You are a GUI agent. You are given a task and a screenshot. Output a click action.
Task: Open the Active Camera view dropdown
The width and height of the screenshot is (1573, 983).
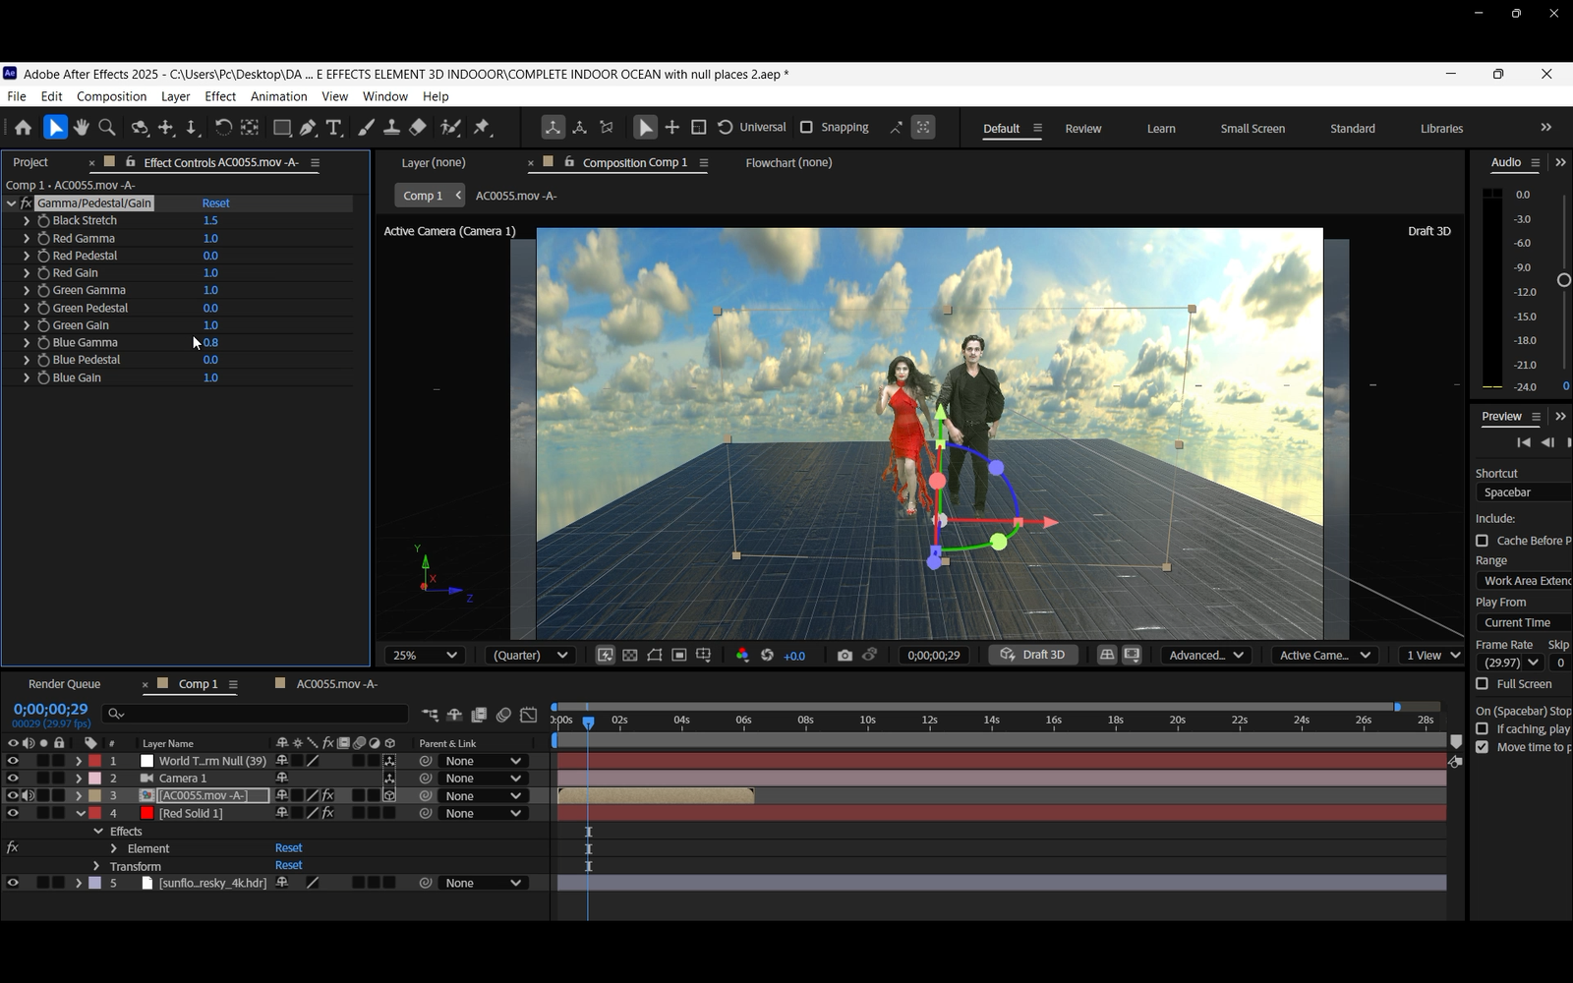pyautogui.click(x=1324, y=656)
